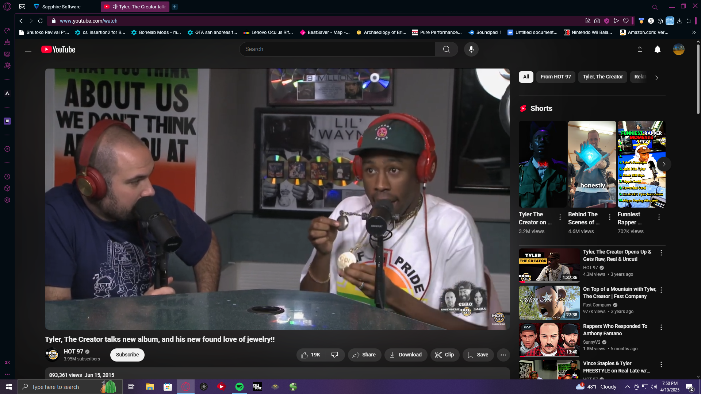
Task: Open the Spotify taskbar icon
Action: [x=240, y=387]
